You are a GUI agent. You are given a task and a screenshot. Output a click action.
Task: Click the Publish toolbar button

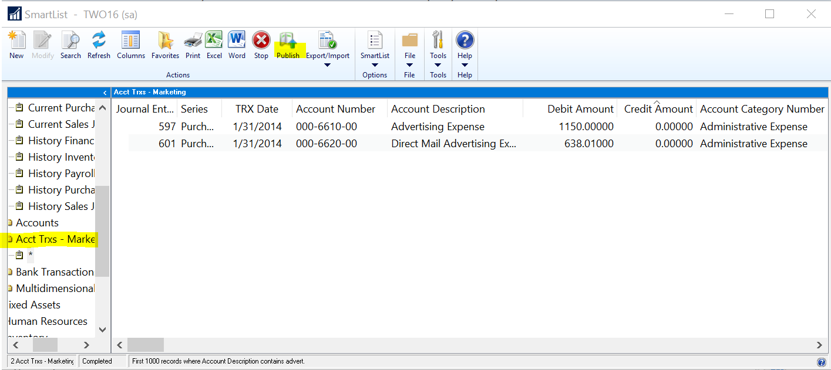tap(288, 45)
